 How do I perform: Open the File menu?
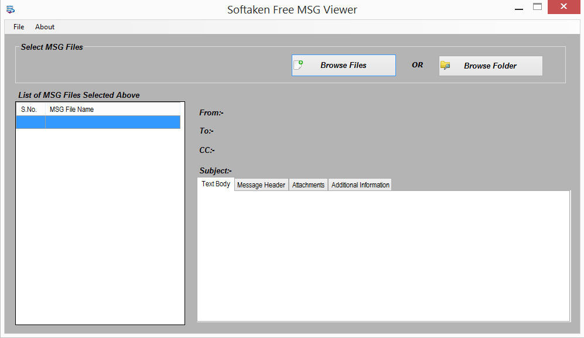click(19, 27)
